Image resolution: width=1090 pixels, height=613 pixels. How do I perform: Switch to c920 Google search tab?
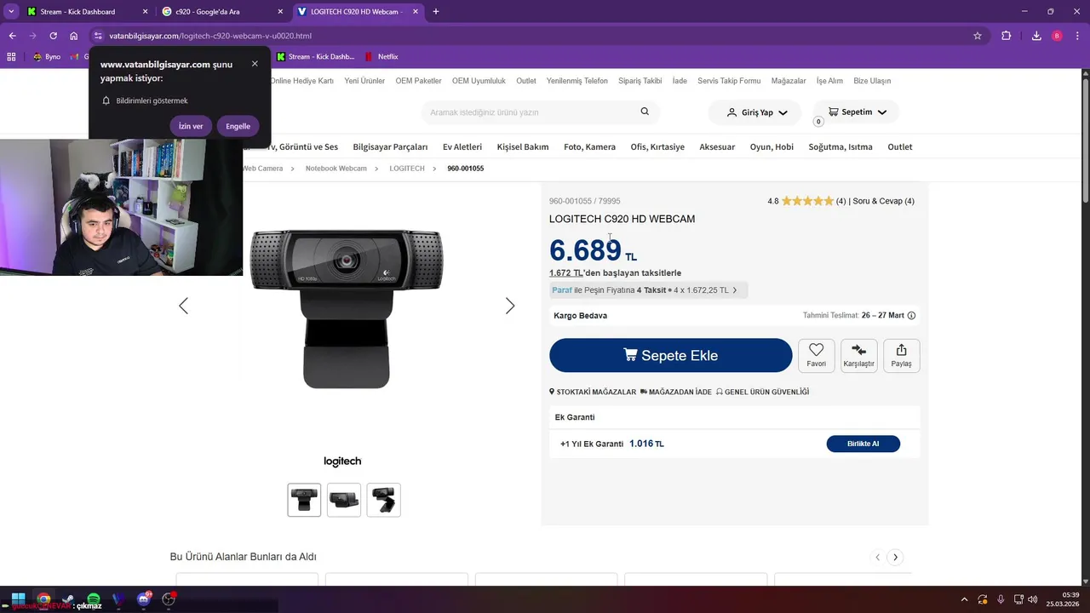pos(221,12)
